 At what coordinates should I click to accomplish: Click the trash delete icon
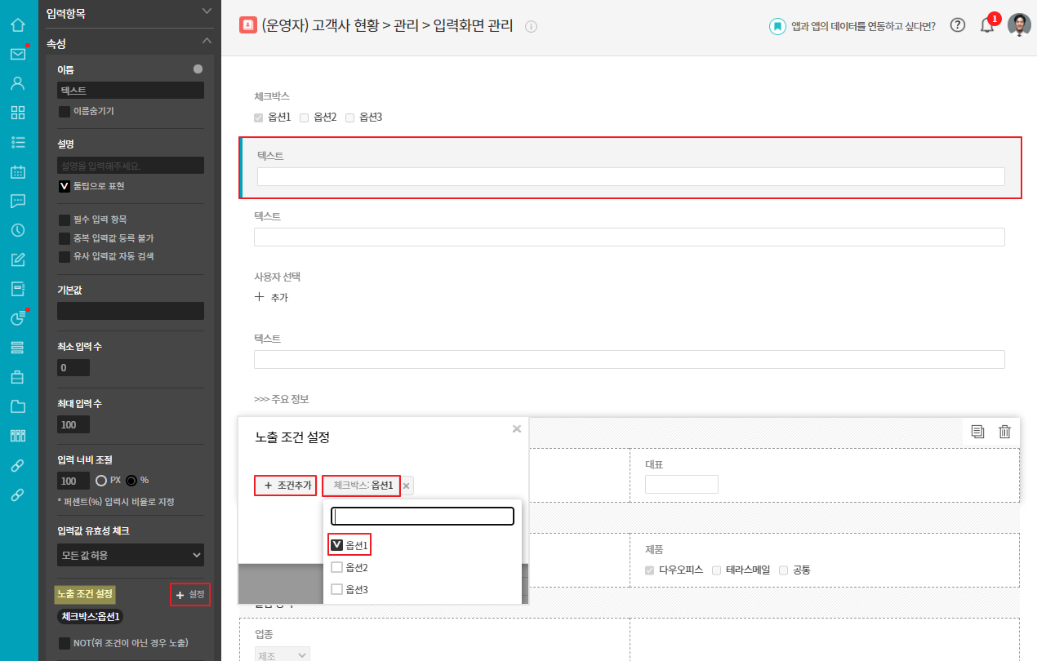tap(1004, 432)
